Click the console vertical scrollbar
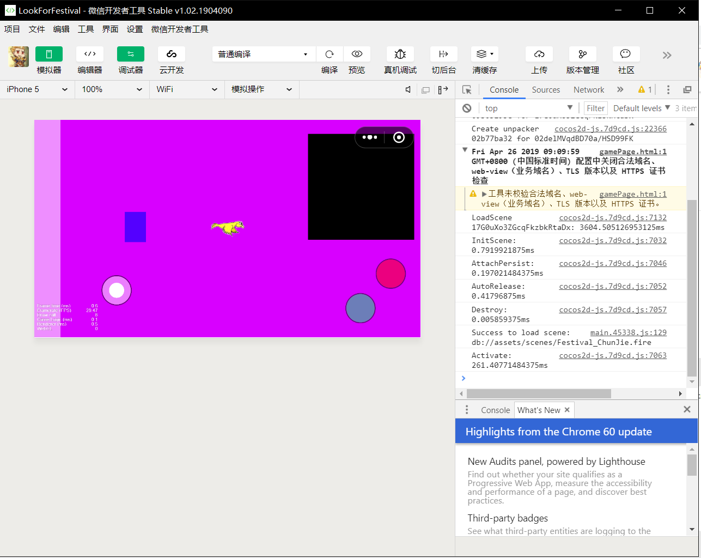Image resolution: width=701 pixels, height=558 pixels. [692, 288]
